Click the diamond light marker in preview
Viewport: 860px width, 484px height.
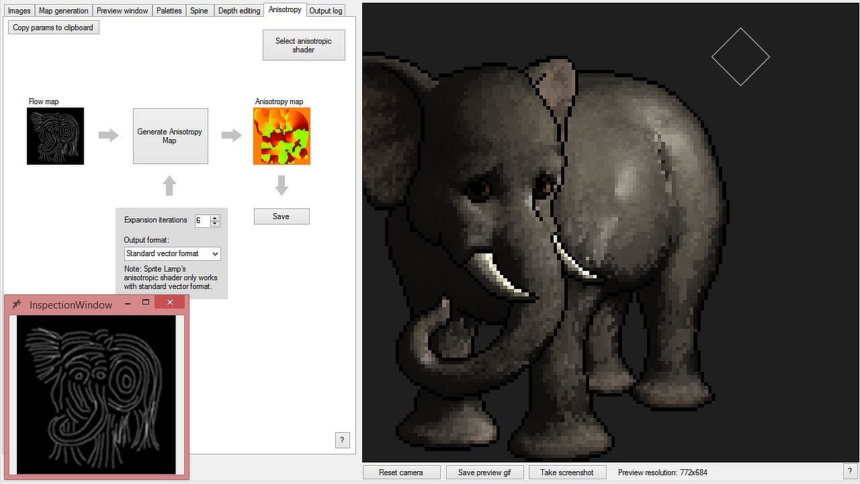tap(740, 57)
